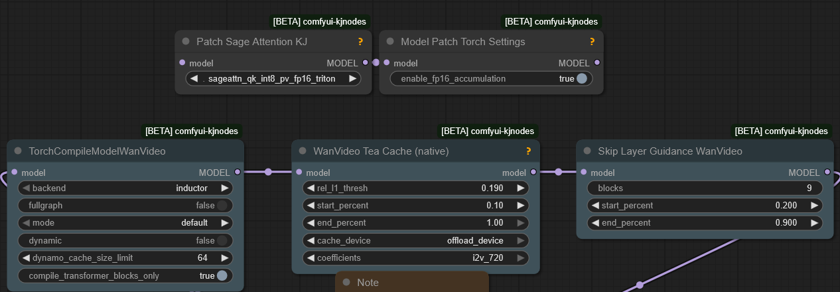
Task: Increase Skip Layer Guidance start_percent value
Action: click(815, 206)
